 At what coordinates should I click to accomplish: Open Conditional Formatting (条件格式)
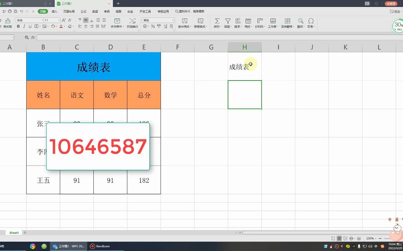pos(185,22)
